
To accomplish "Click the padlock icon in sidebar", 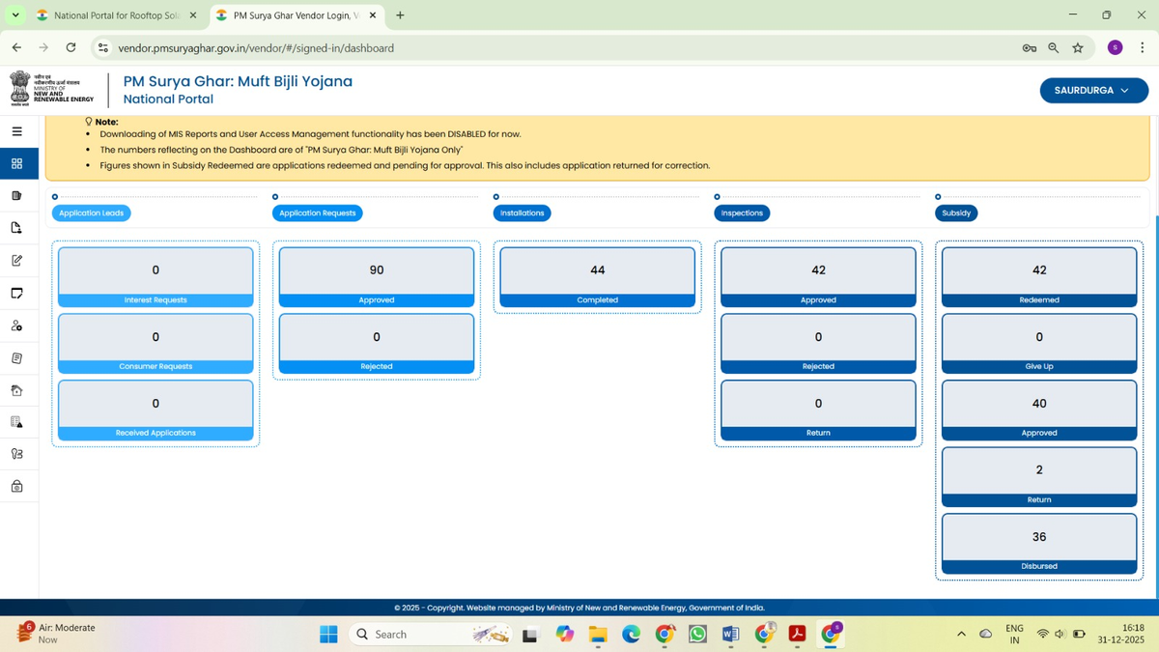I will coord(16,487).
